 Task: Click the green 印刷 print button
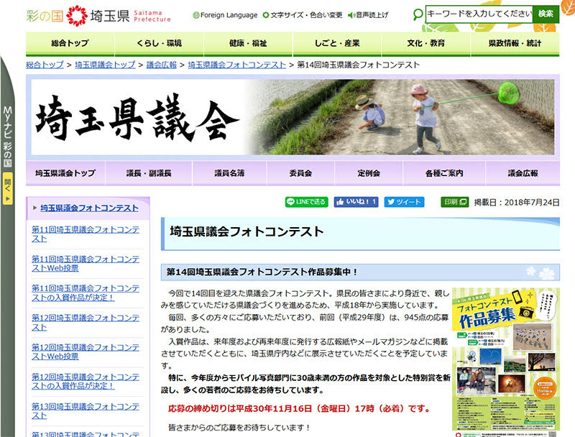click(x=455, y=202)
